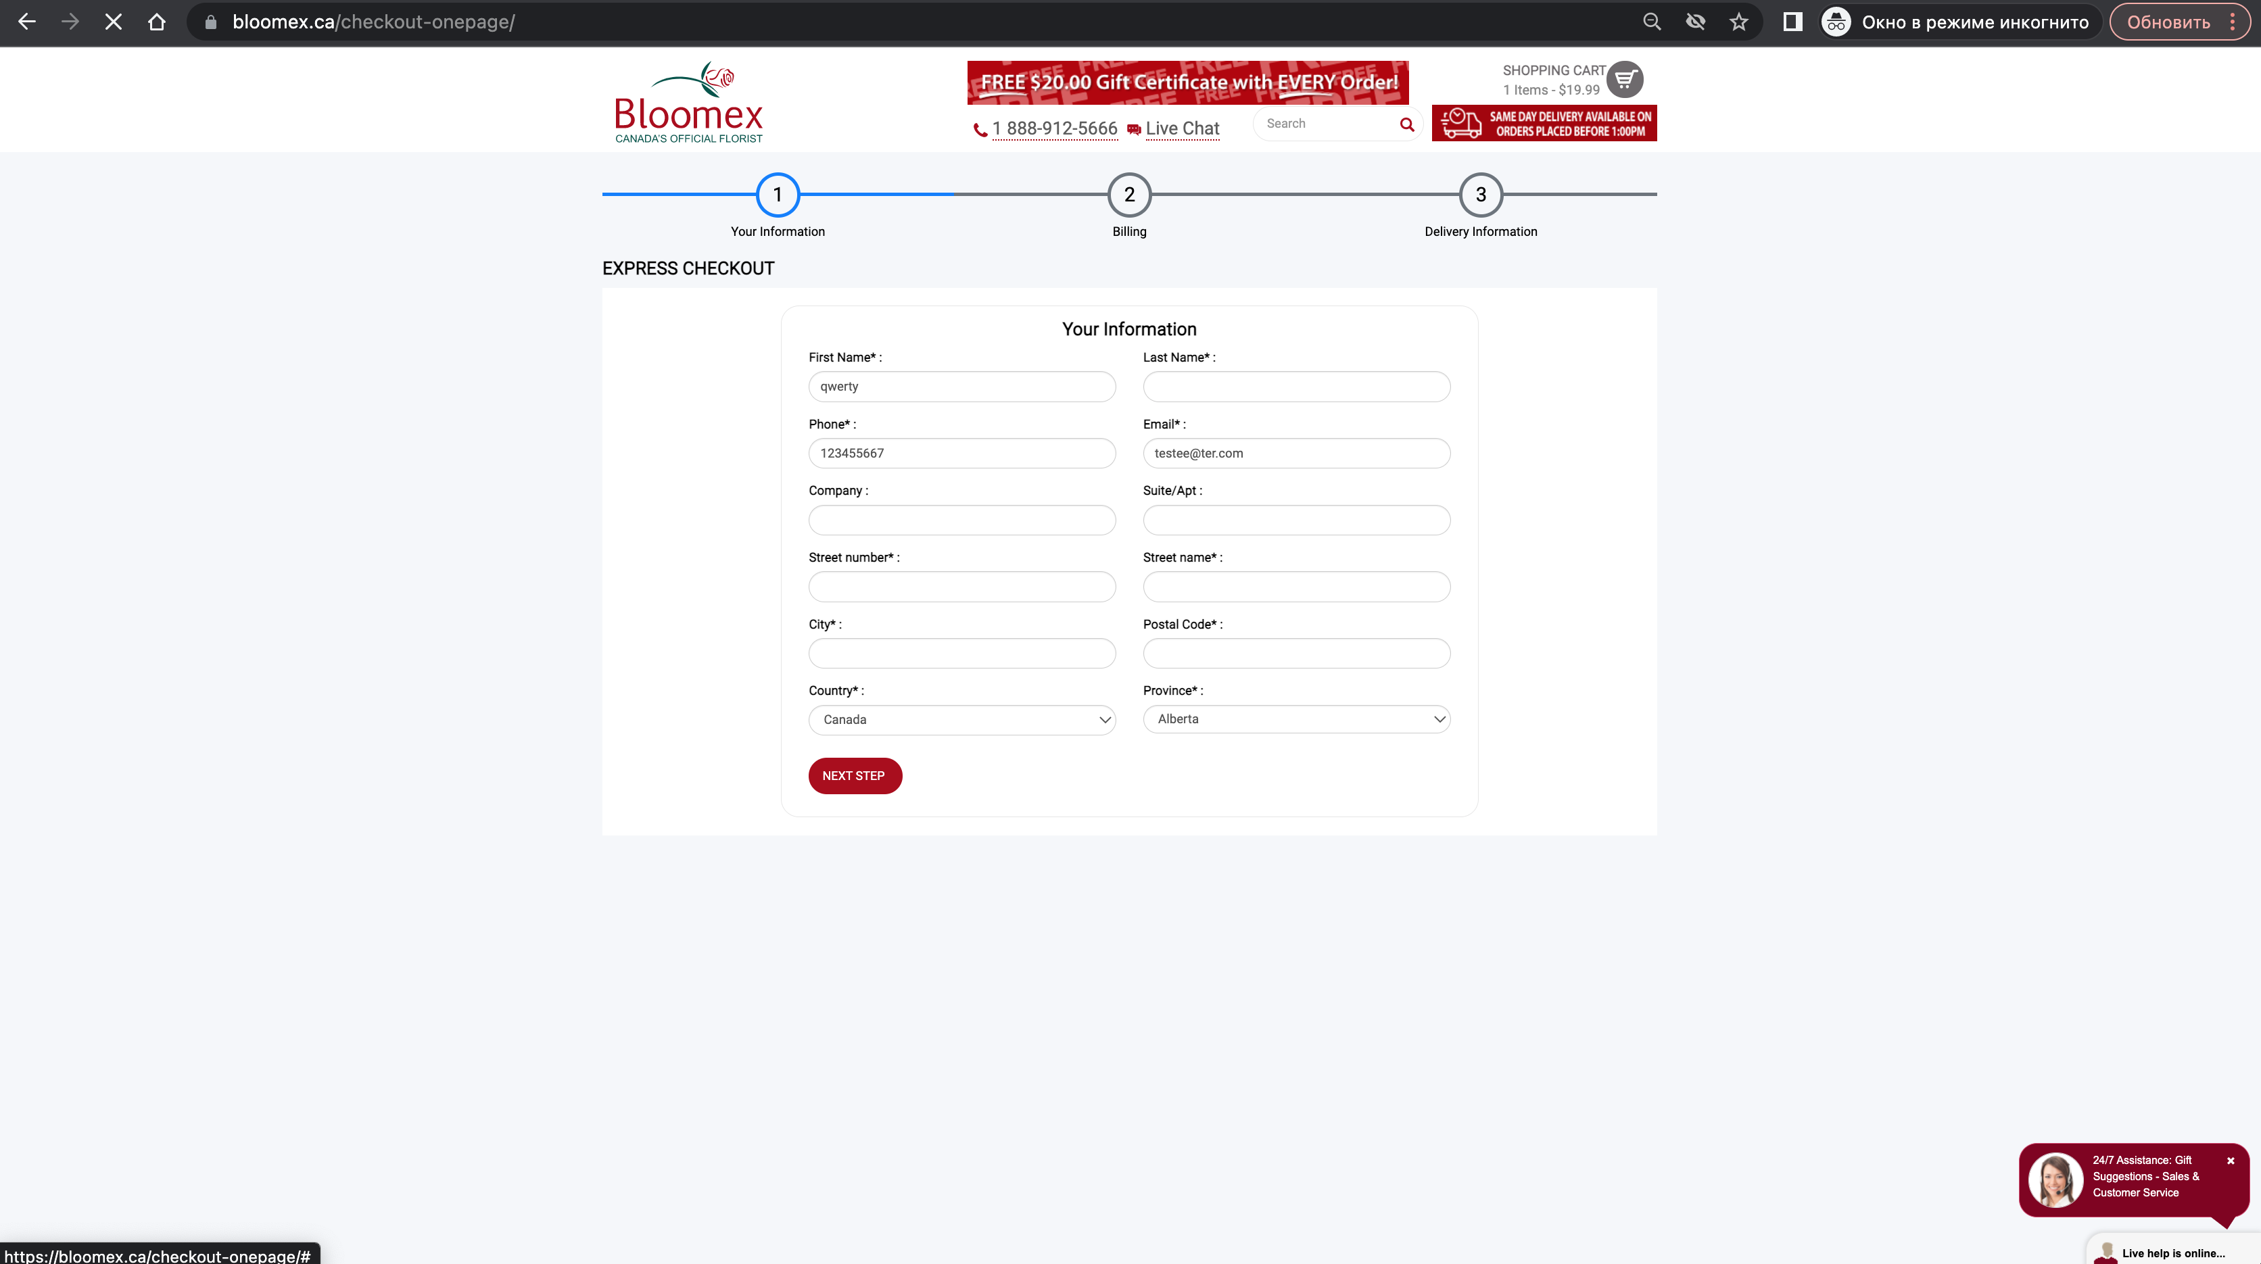
Task: Click the assistance agent photo
Action: (2055, 1180)
